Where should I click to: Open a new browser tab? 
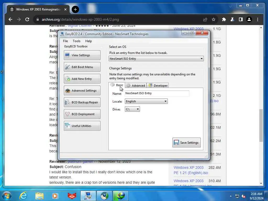tap(75, 9)
